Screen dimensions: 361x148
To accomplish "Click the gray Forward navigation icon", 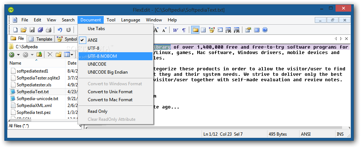I will pos(25,55).
